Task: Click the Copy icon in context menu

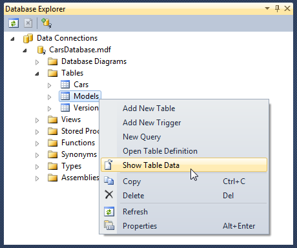Action: click(109, 181)
